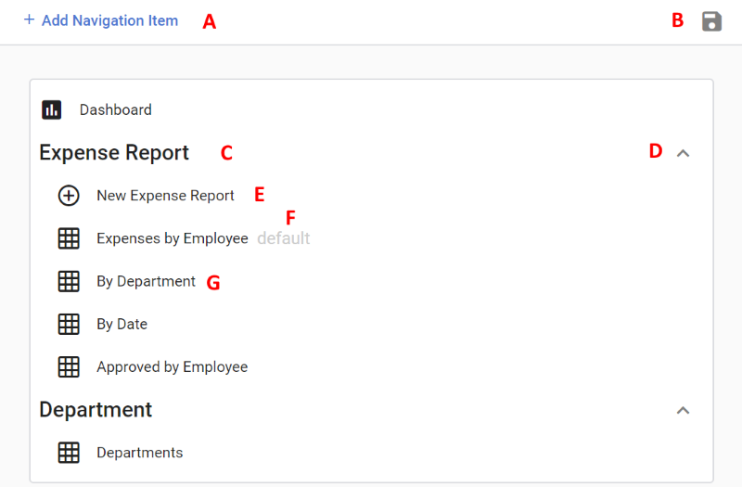The image size is (742, 487).
Task: Click the grid icon next to Departments
Action: click(x=69, y=453)
